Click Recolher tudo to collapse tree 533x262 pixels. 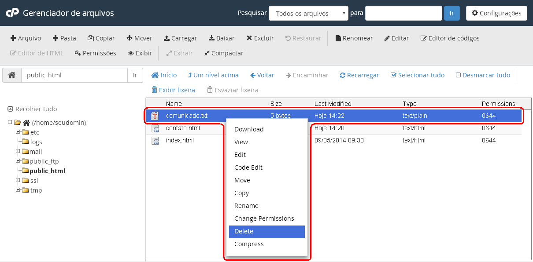coord(32,109)
